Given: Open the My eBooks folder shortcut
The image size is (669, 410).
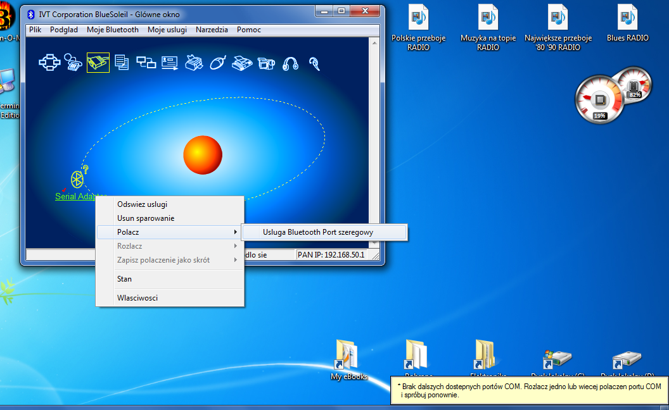Looking at the screenshot, I should 348,360.
